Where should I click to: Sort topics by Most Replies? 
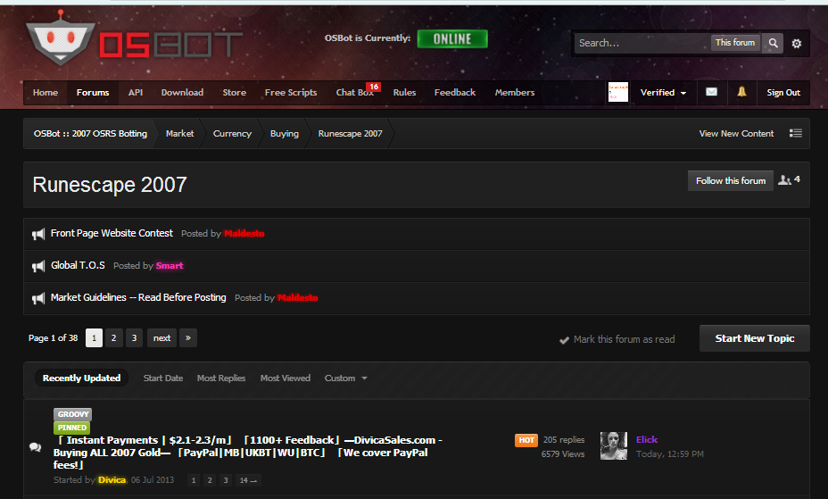click(x=221, y=378)
